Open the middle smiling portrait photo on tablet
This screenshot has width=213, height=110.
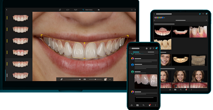click(181, 76)
